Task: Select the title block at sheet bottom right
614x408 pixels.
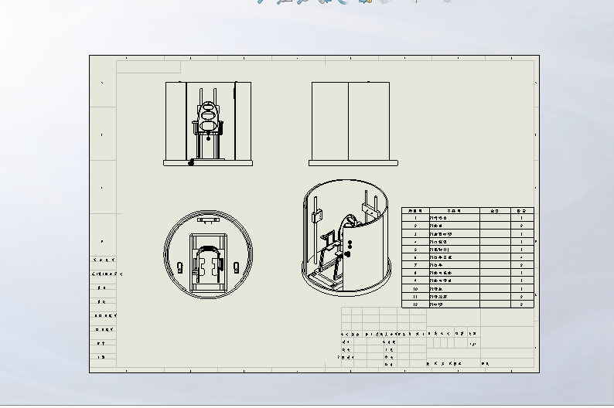Action: pyautogui.click(x=438, y=337)
